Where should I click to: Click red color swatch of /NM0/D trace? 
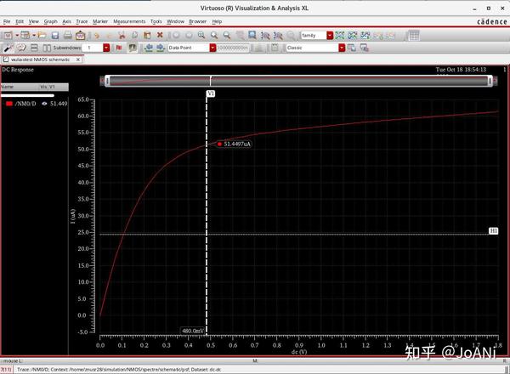[9, 104]
